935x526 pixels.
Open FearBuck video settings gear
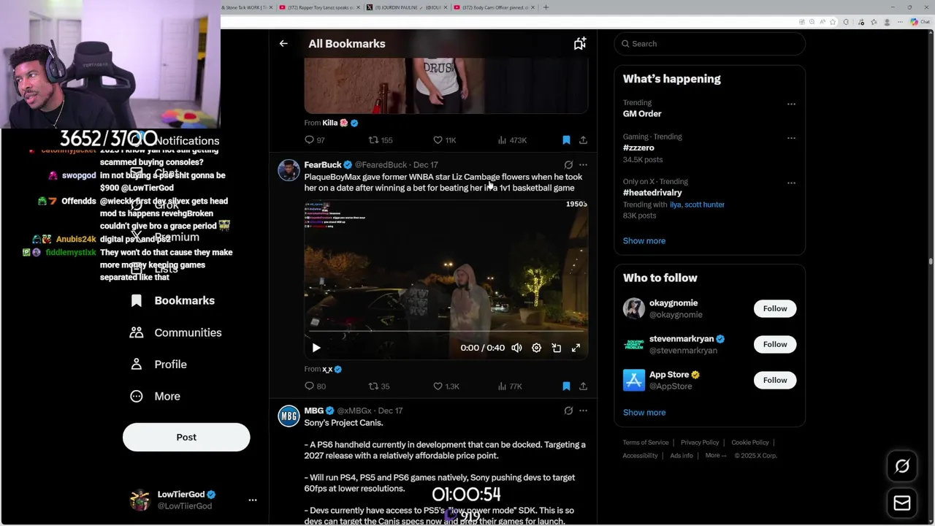point(536,348)
